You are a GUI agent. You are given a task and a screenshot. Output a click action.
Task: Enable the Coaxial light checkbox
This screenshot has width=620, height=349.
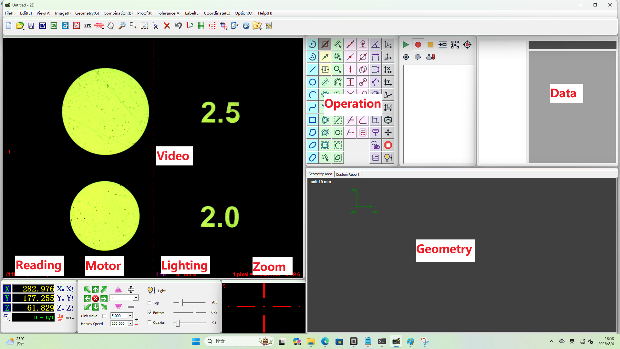(150, 322)
